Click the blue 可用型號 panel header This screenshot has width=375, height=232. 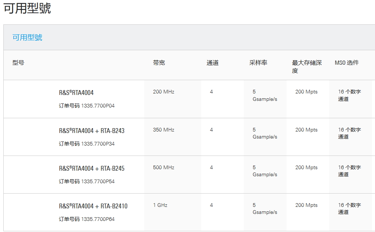pos(27,37)
